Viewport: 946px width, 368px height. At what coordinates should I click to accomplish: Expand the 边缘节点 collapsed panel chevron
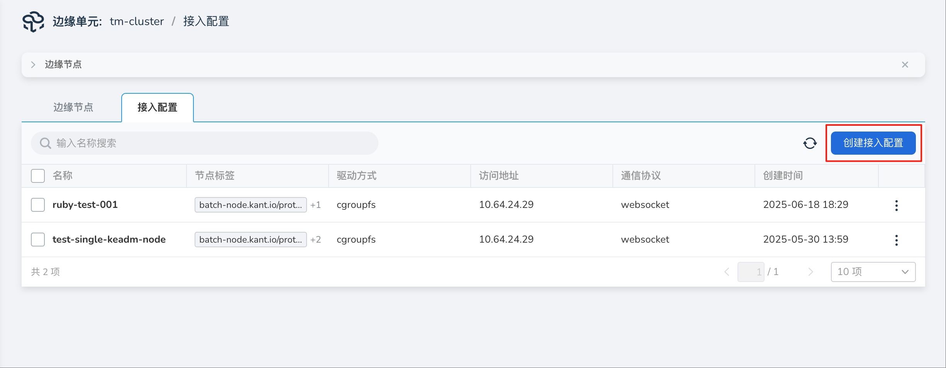33,65
